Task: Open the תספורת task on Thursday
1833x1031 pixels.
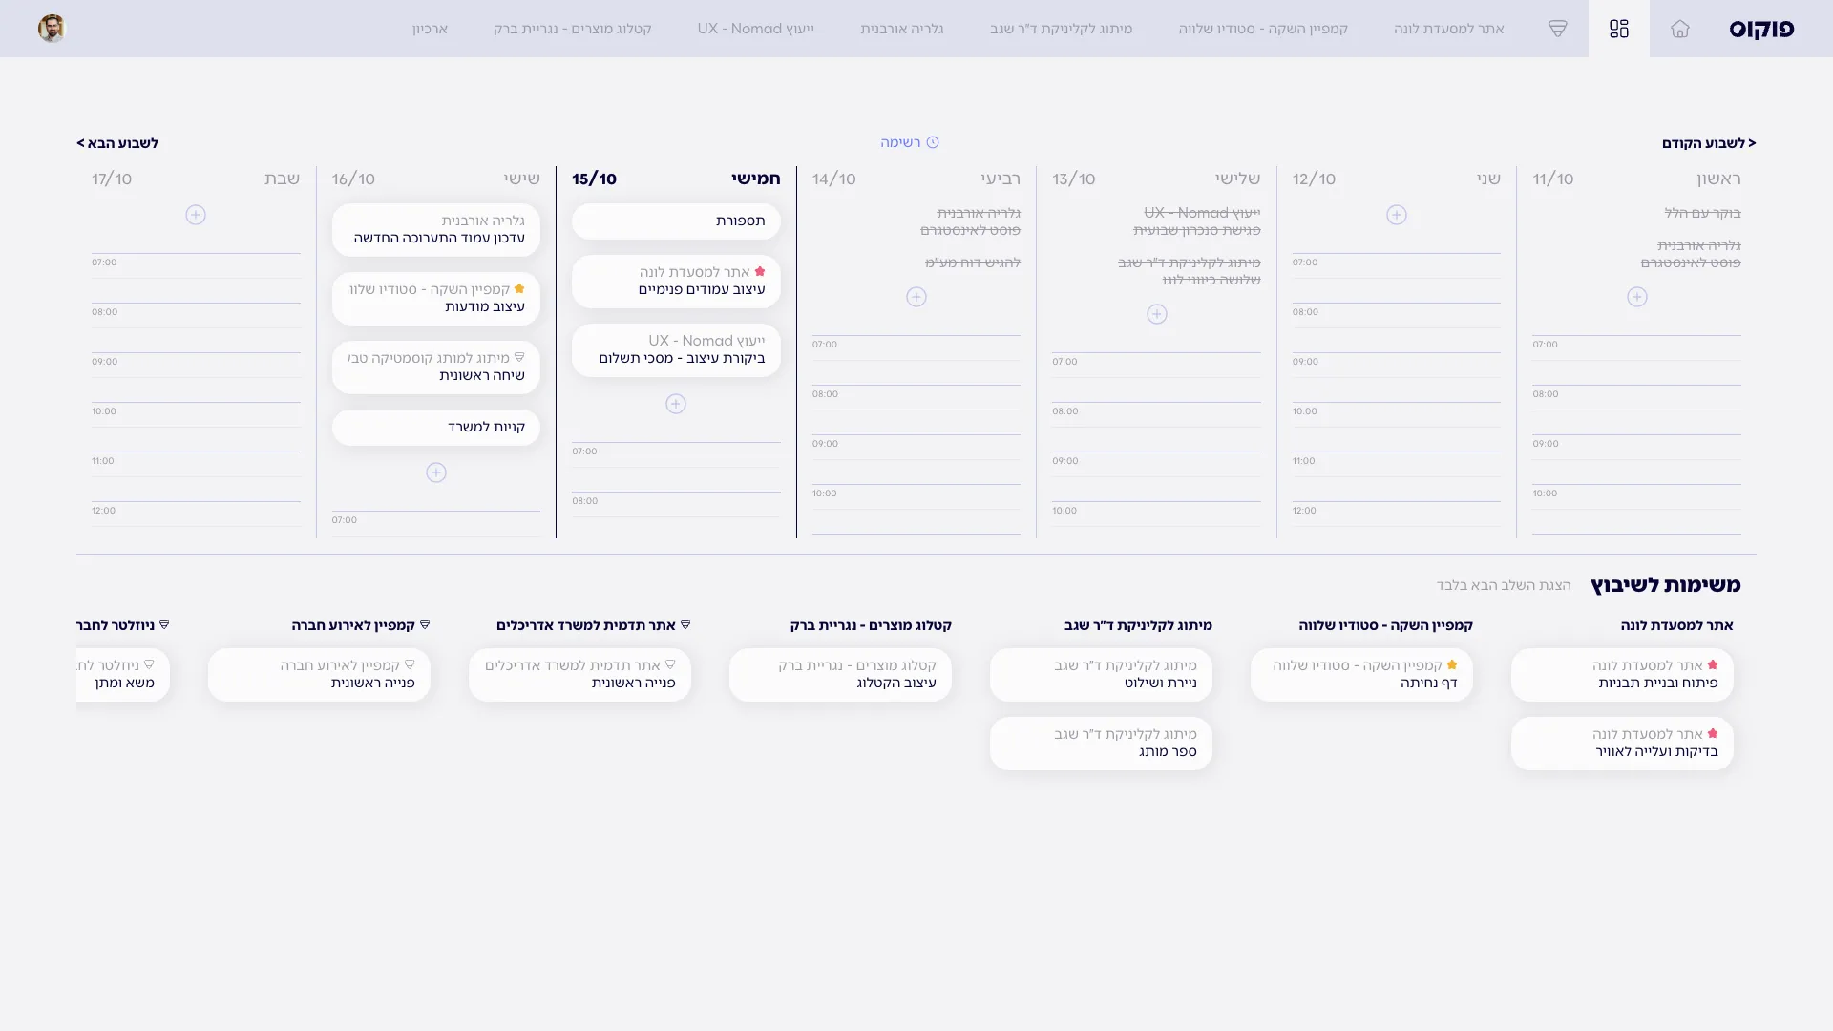Action: point(676,221)
